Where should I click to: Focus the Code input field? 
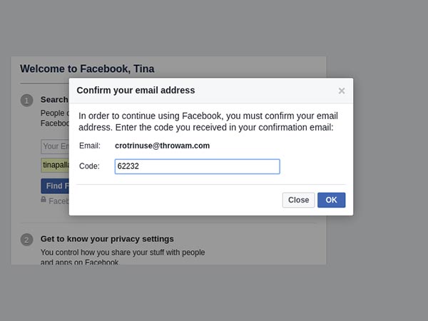197,166
